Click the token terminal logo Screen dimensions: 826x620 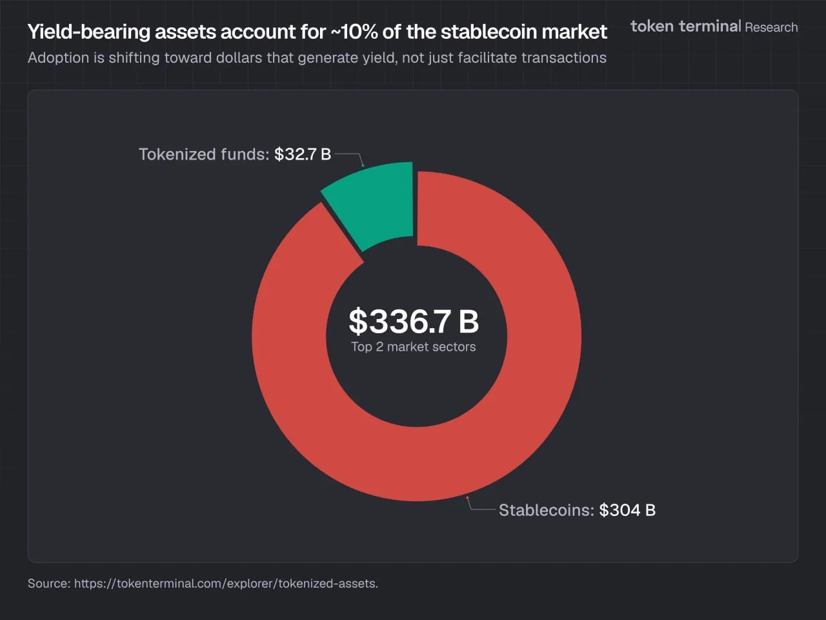point(685,26)
